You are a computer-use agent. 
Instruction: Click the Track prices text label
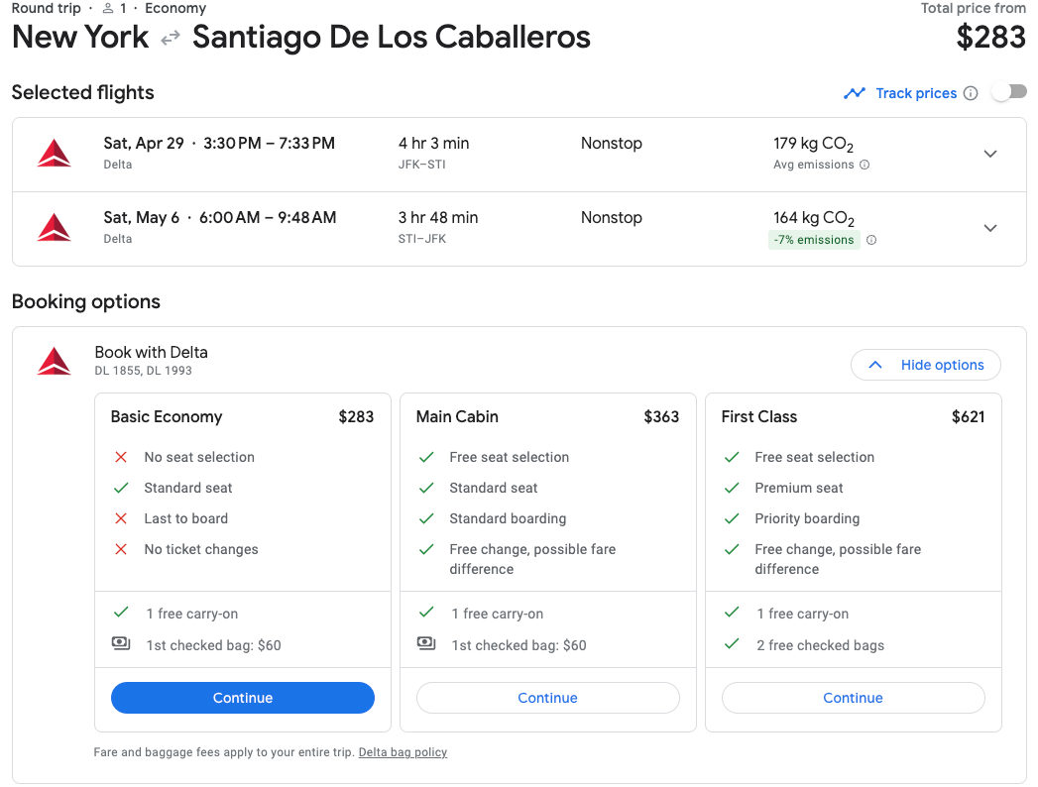tap(916, 93)
